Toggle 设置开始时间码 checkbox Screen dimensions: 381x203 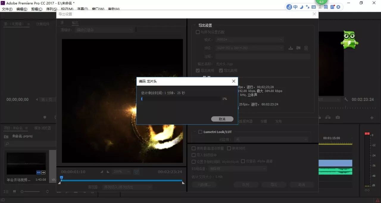point(193,162)
